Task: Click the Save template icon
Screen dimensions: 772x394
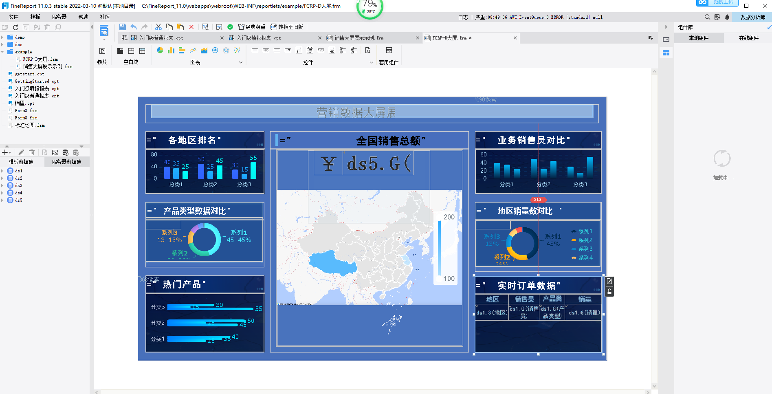Action: coord(122,27)
